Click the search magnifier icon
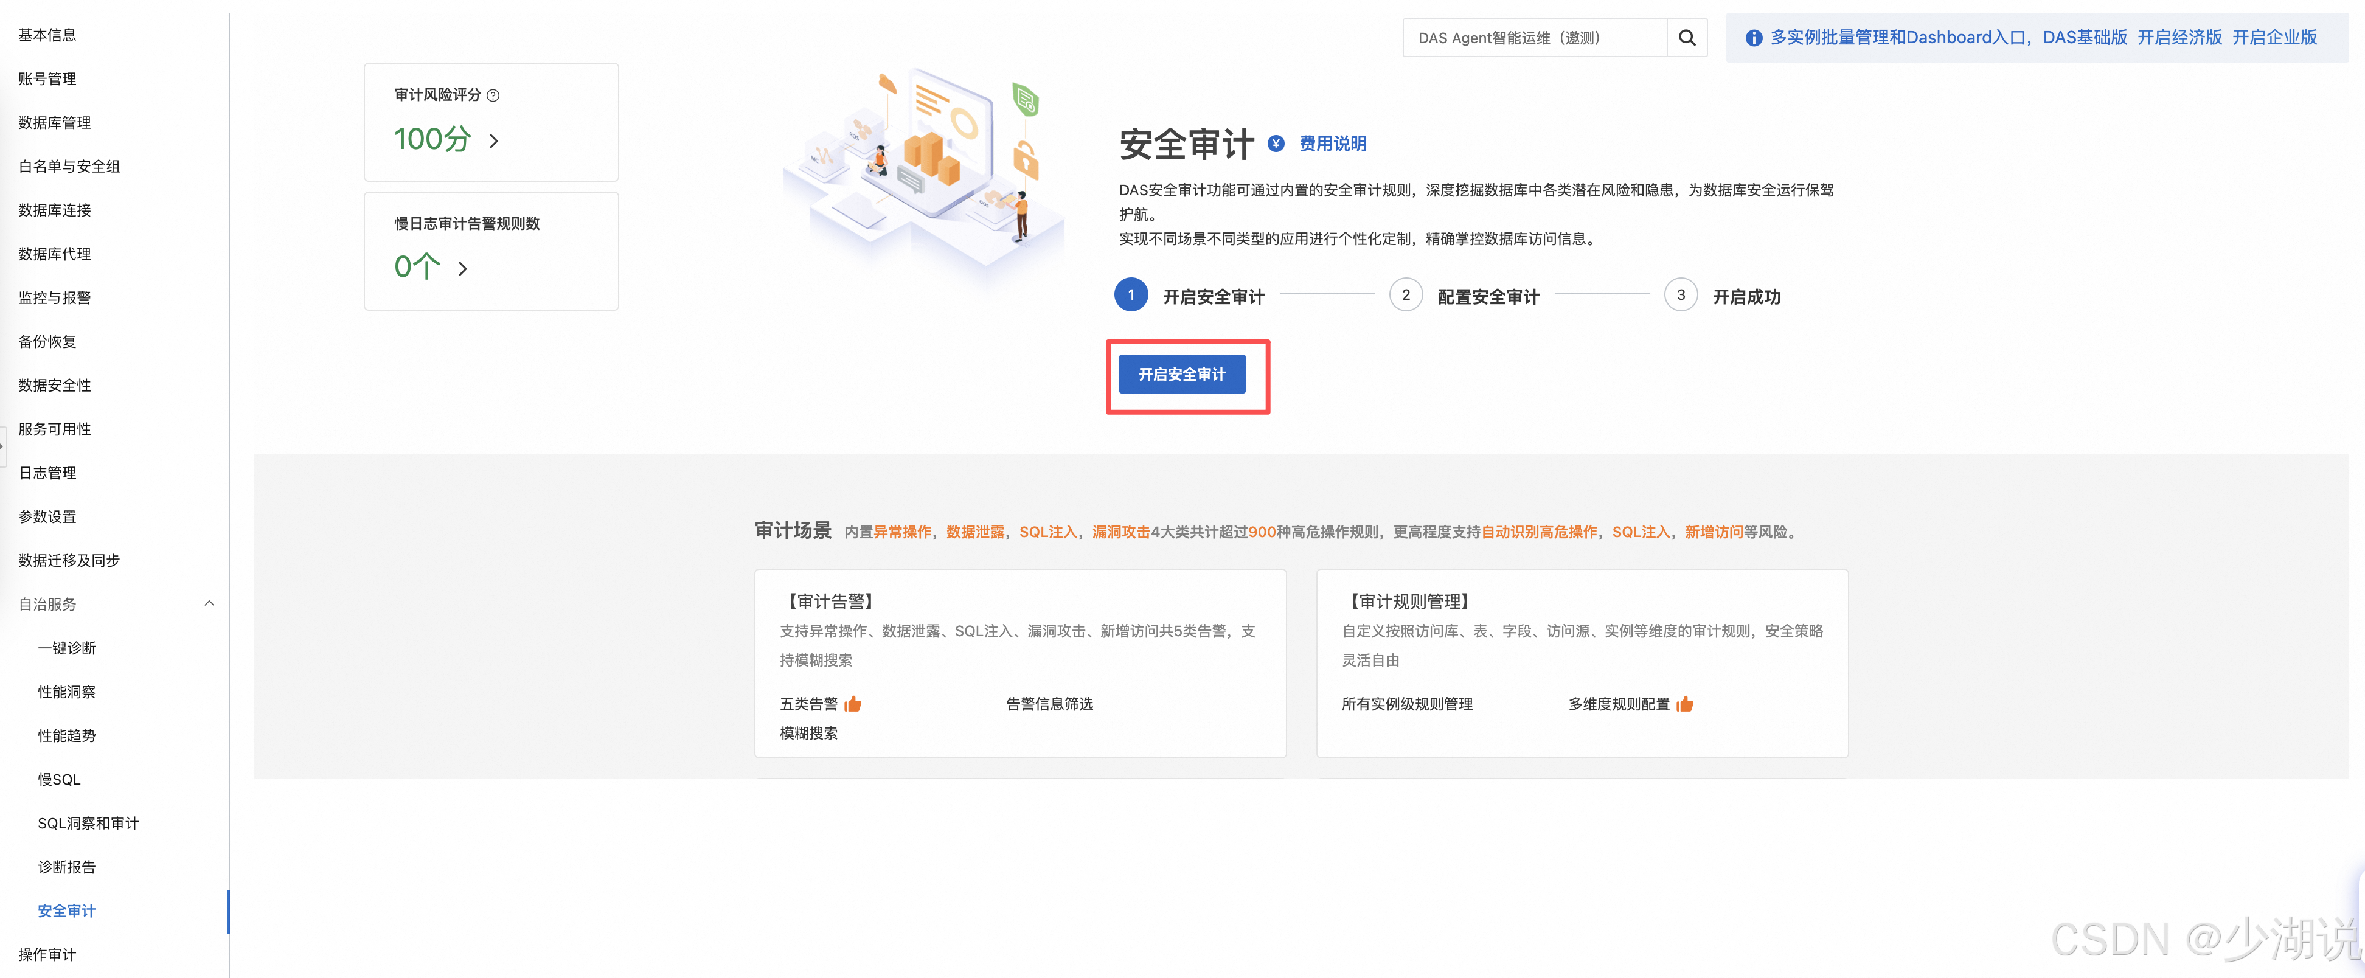Image resolution: width=2365 pixels, height=978 pixels. (x=1687, y=38)
